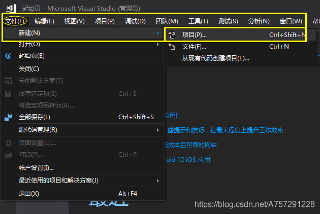Click the Ctrl+Shift+S shortcut text
The height and width of the screenshot is (214, 320).
click(x=136, y=117)
